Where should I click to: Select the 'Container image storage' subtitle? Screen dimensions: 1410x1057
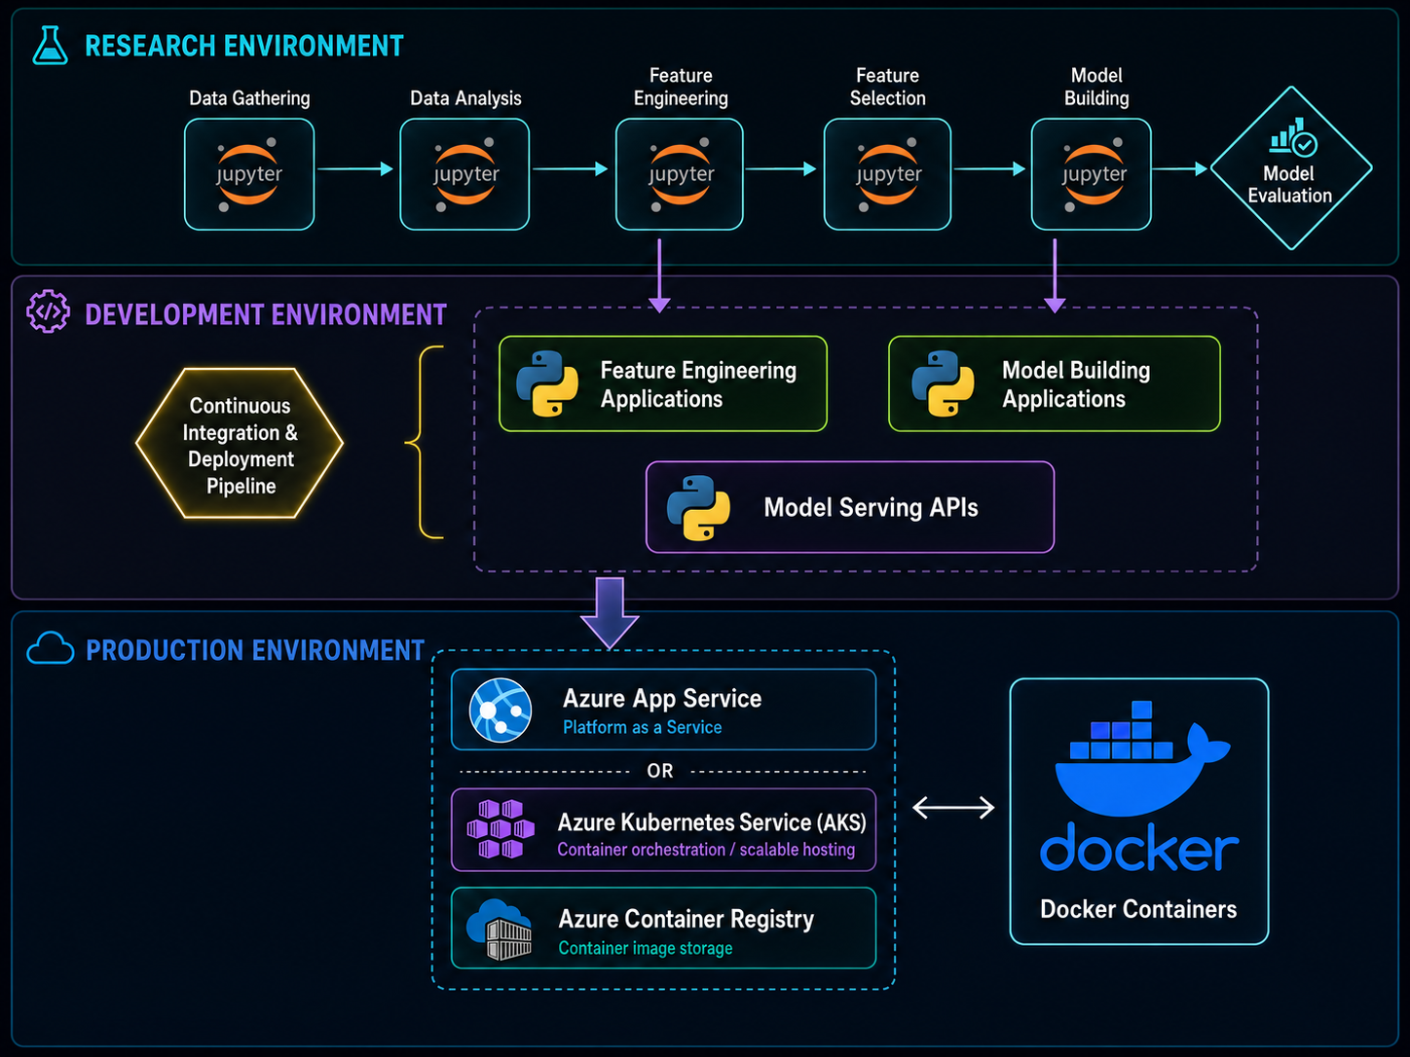tap(646, 948)
